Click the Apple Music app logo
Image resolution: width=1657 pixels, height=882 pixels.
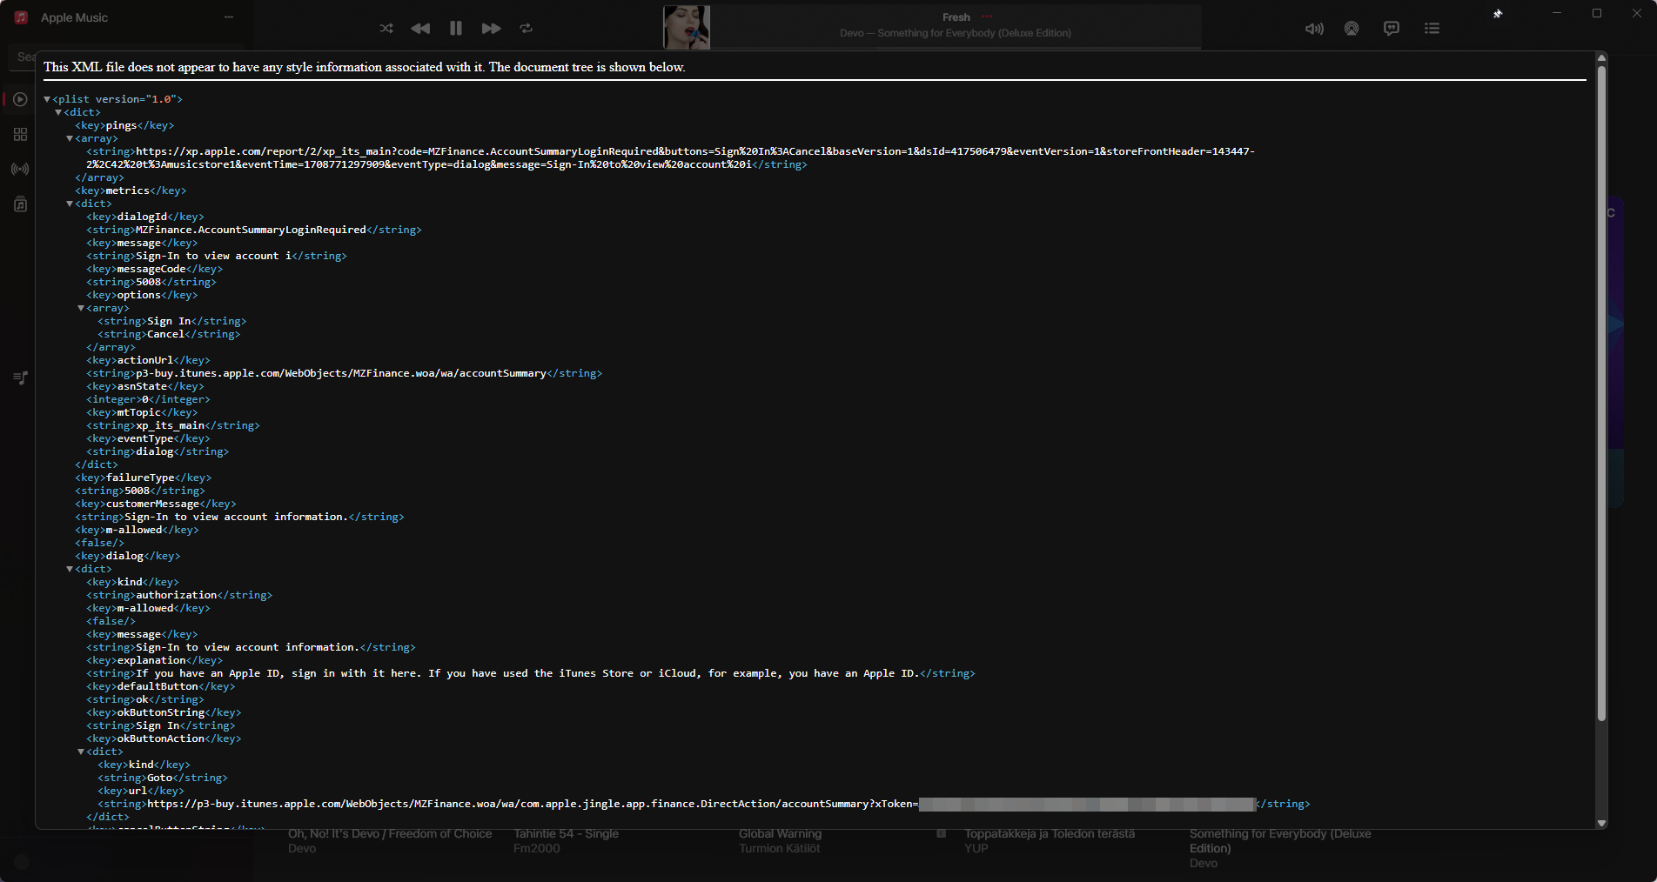point(22,17)
